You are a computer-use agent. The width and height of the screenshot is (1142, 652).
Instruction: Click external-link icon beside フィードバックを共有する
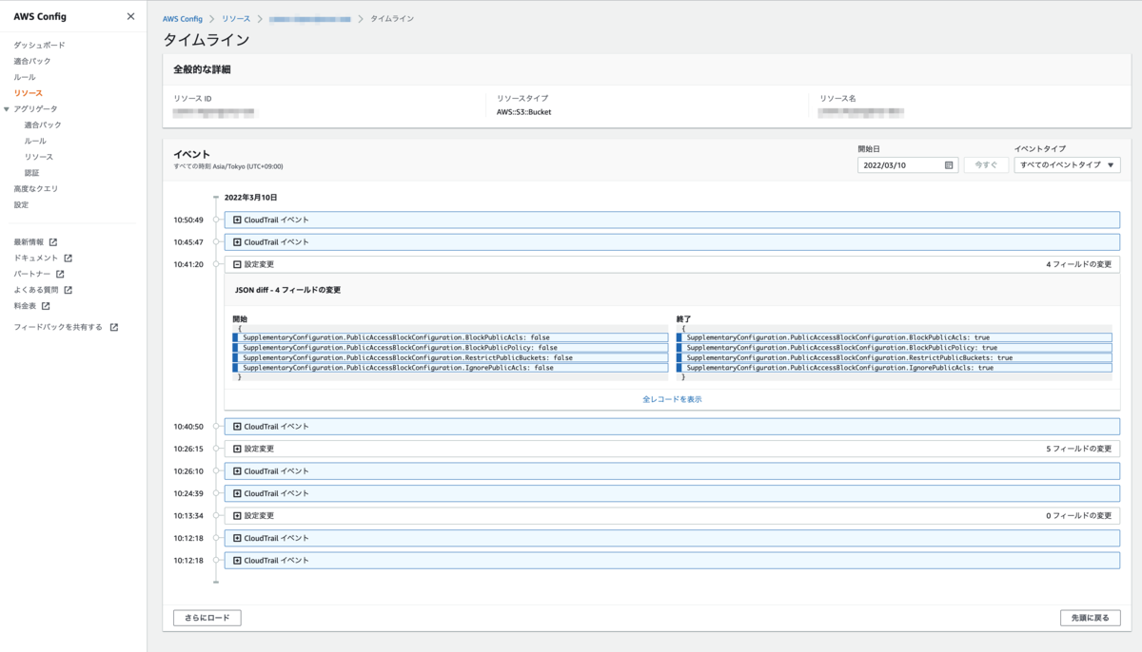click(x=114, y=327)
